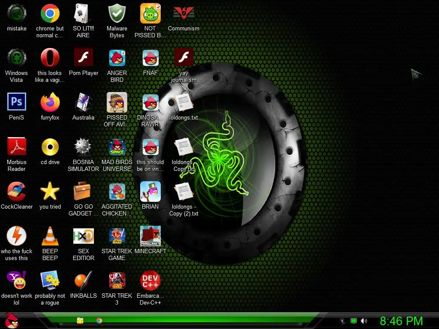439x329 pixels.
Task: Select the Yahoo icon 'doesn't work lol'
Action: (x=17, y=280)
